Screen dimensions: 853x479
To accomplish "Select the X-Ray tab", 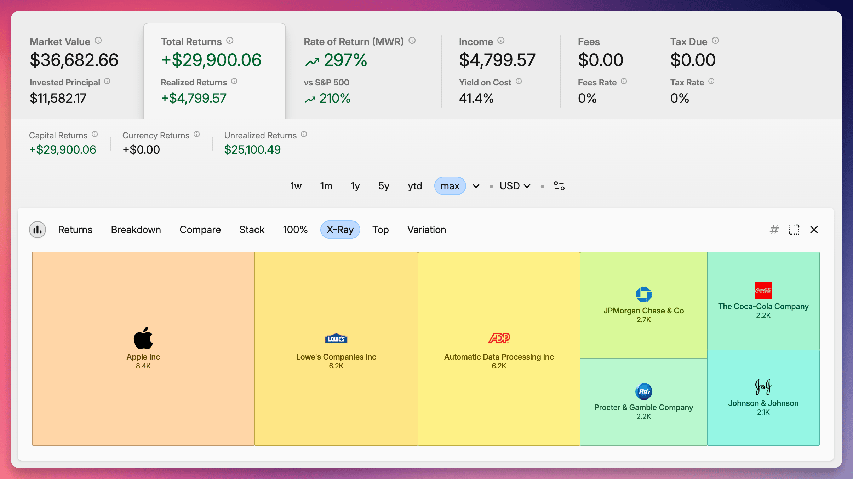I will pos(340,230).
